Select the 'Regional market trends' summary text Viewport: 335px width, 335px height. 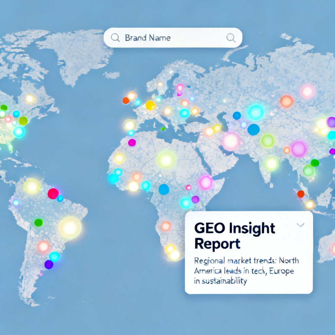(246, 271)
